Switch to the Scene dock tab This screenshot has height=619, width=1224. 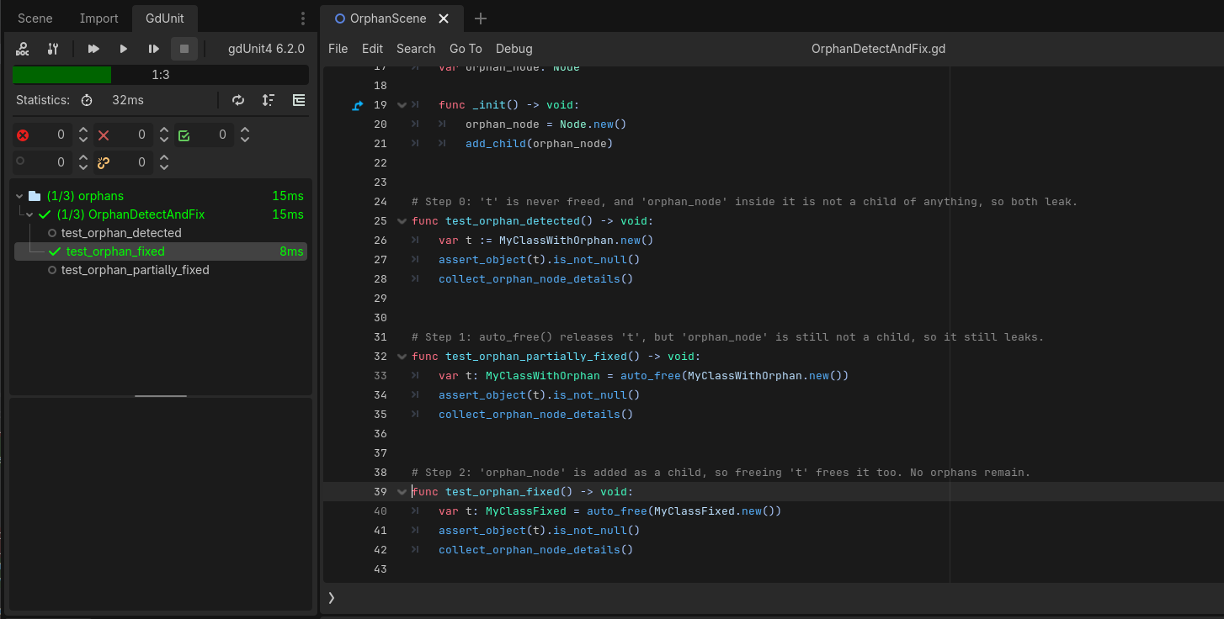pyautogui.click(x=35, y=19)
